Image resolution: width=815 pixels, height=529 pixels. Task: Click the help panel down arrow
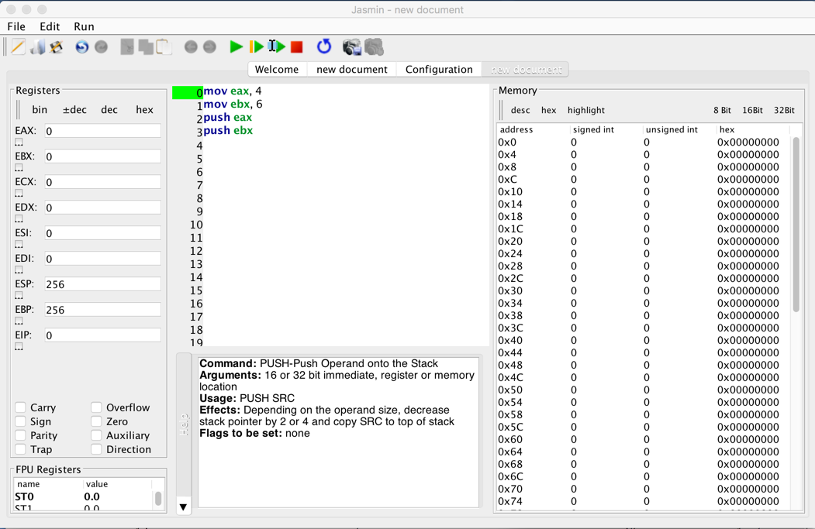click(184, 507)
